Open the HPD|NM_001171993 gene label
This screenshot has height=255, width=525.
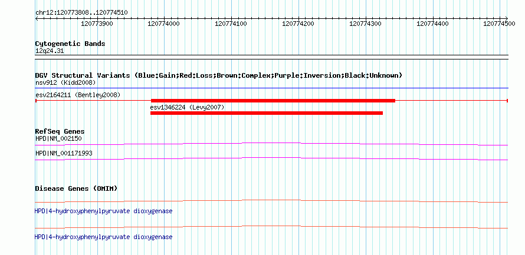(x=64, y=153)
